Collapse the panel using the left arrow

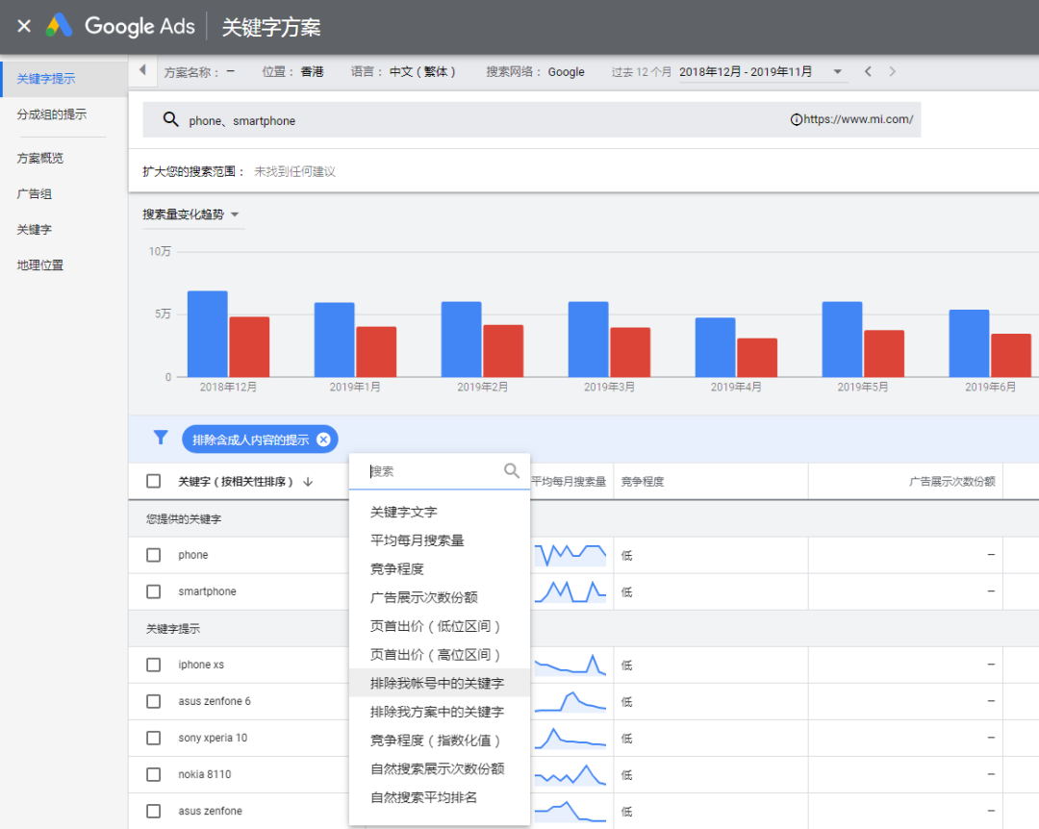(x=141, y=69)
